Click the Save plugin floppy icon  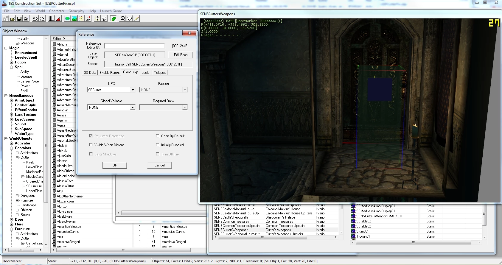tap(19, 19)
